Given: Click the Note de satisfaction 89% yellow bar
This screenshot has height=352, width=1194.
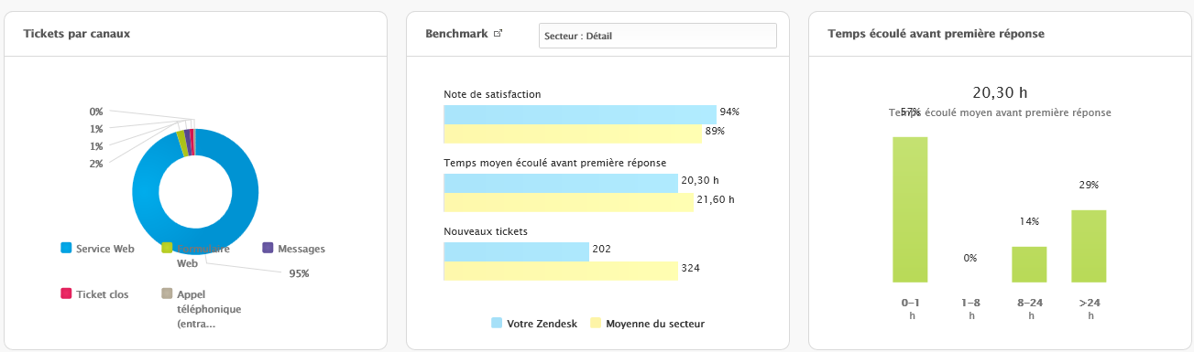Looking at the screenshot, I should pyautogui.click(x=573, y=133).
